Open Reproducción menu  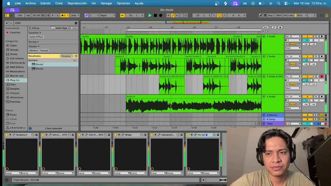[x=77, y=3]
